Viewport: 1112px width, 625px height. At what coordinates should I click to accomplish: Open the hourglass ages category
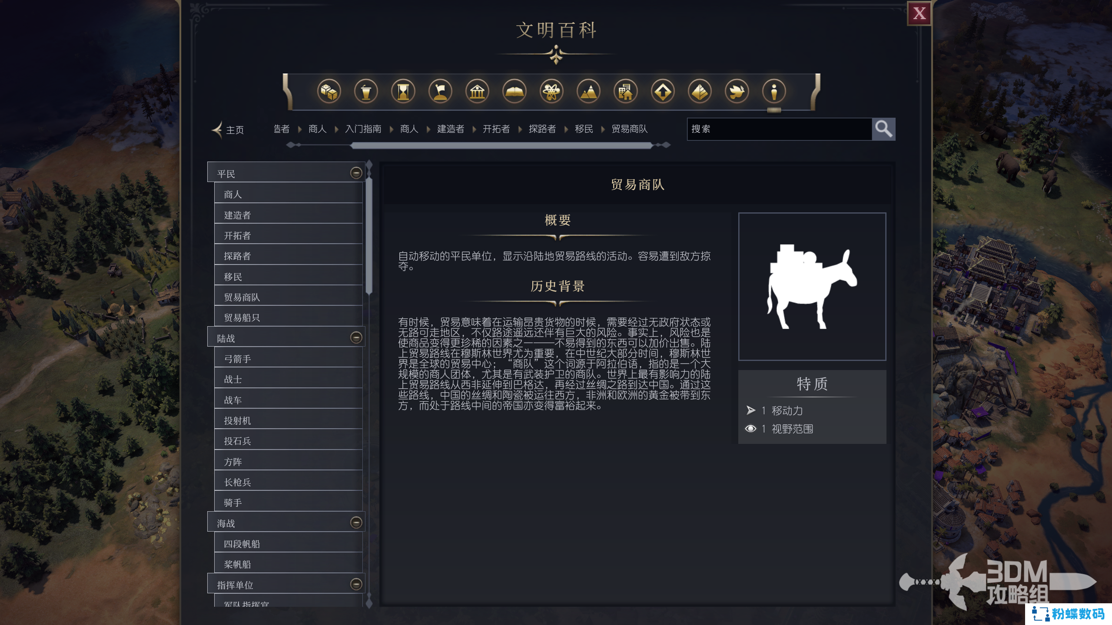(403, 92)
